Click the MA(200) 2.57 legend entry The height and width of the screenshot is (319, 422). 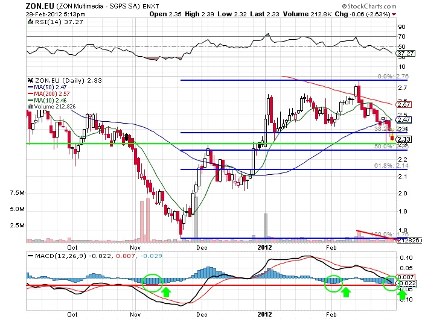49,94
